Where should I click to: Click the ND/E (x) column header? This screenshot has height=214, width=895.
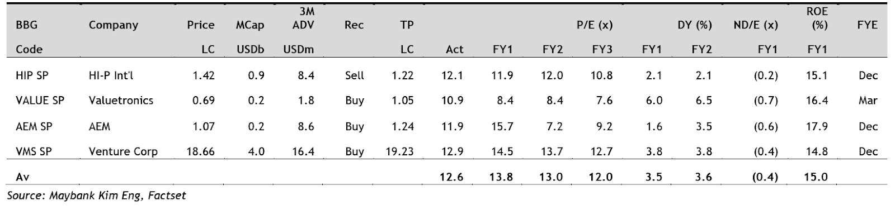click(756, 25)
